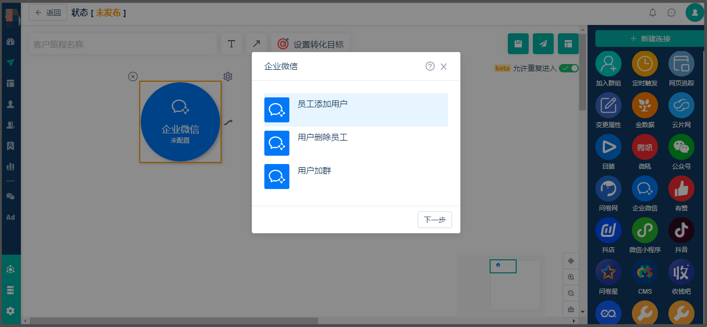The width and height of the screenshot is (707, 327).
Task: Select the 用户加群 trigger option
Action: [356, 177]
